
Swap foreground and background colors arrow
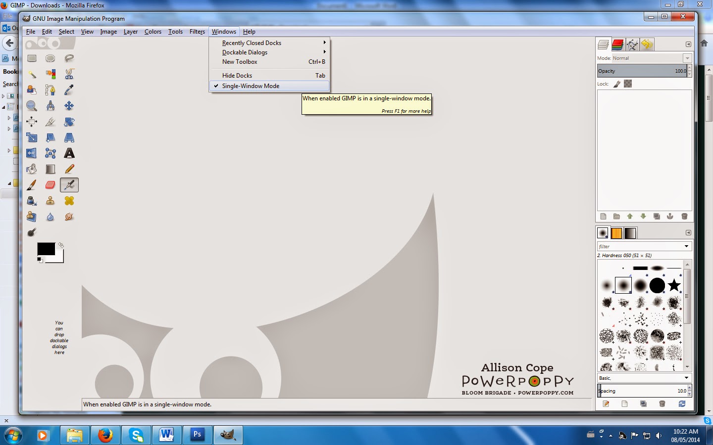(61, 245)
